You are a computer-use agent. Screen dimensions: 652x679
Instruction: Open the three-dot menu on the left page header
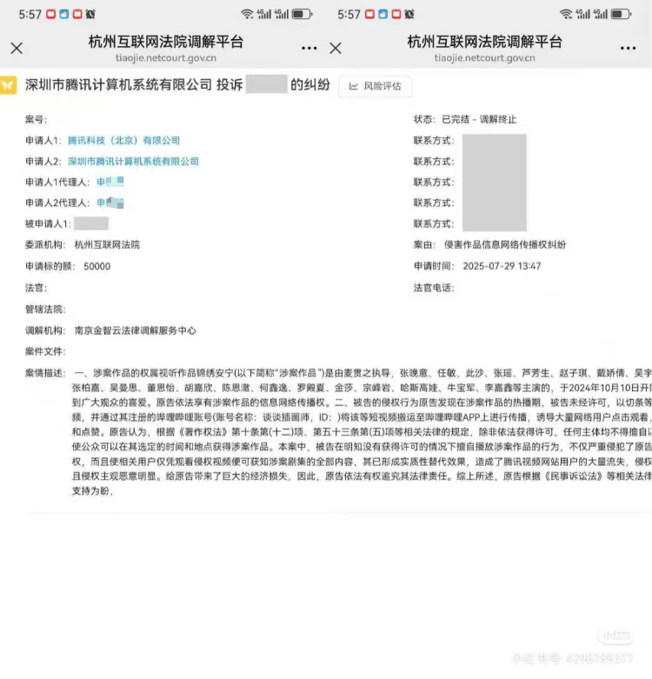click(x=309, y=49)
